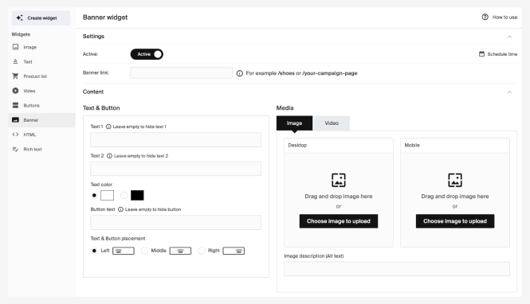The image size is (530, 304).
Task: Select the Text widget icon in sidebar
Action: pos(16,61)
